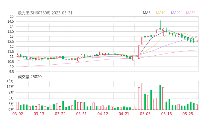Click the first volume bar at 03-02
The width and height of the screenshot is (201, 120).
[x=18, y=106]
